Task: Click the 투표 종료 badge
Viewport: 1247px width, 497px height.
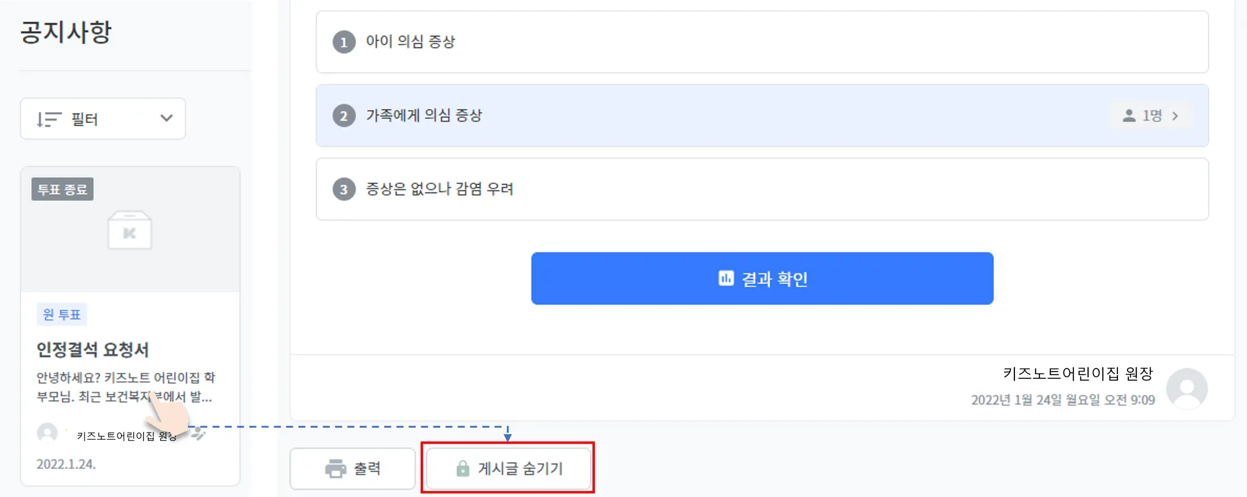Action: (63, 189)
